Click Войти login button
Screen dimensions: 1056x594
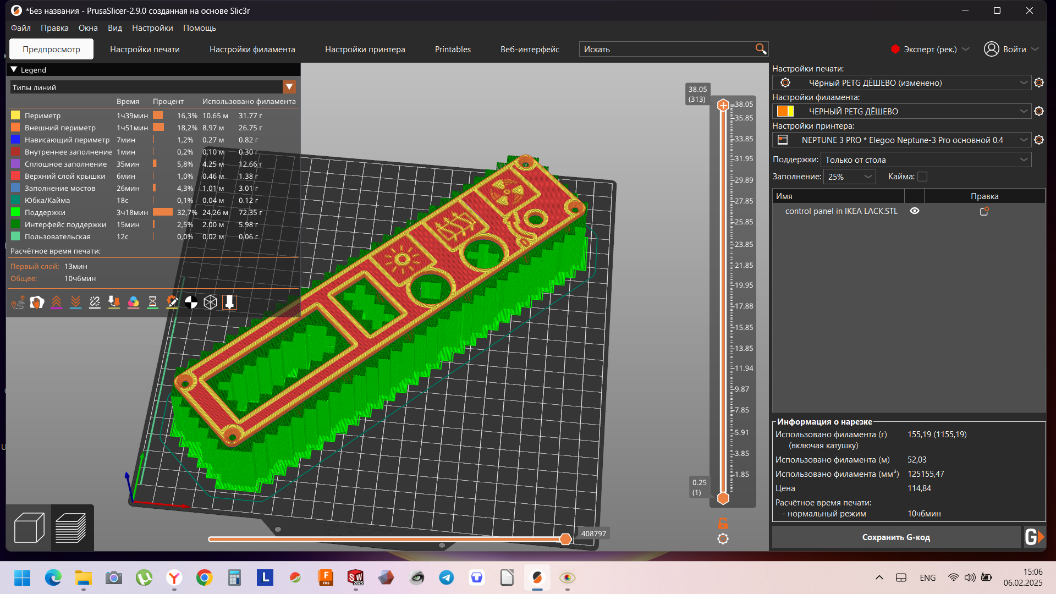click(x=1011, y=49)
